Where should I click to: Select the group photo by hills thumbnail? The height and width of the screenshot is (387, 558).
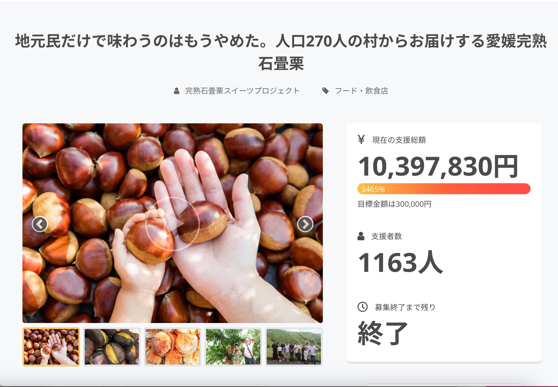[294, 347]
